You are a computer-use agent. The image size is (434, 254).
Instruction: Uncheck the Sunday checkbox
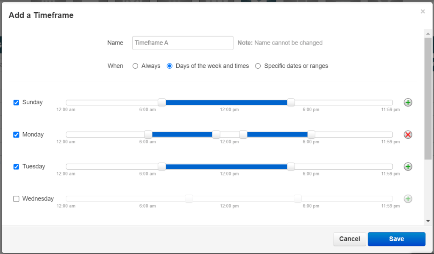[x=17, y=103]
